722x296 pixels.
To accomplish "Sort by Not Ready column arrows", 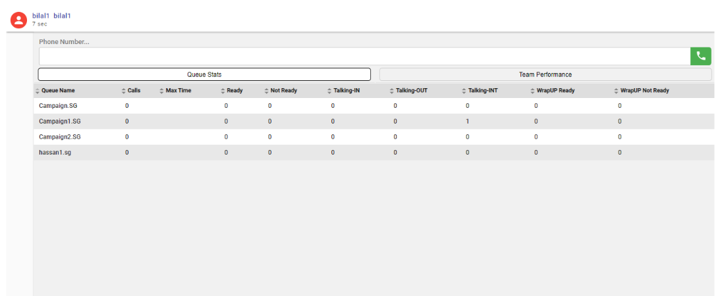I will [266, 91].
